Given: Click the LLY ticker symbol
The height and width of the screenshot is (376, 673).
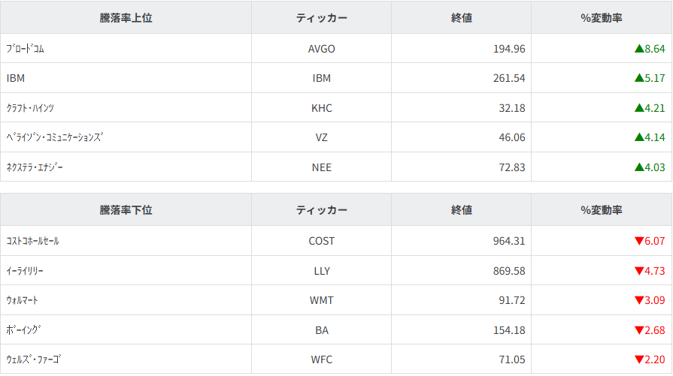Looking at the screenshot, I should pos(322,271).
